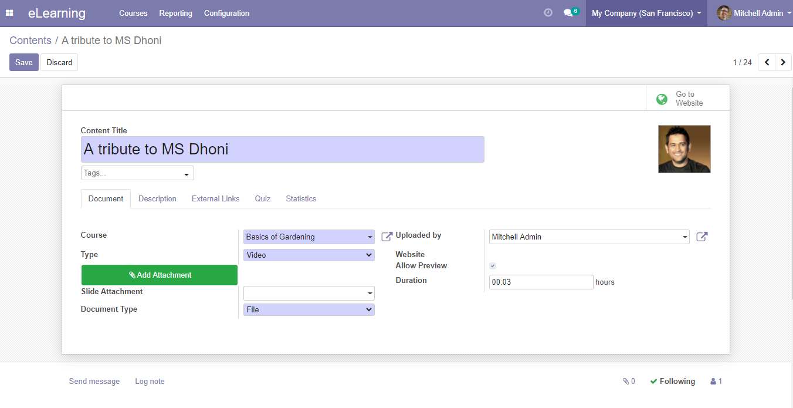
Task: Open the conversations chat icon
Action: coord(568,12)
